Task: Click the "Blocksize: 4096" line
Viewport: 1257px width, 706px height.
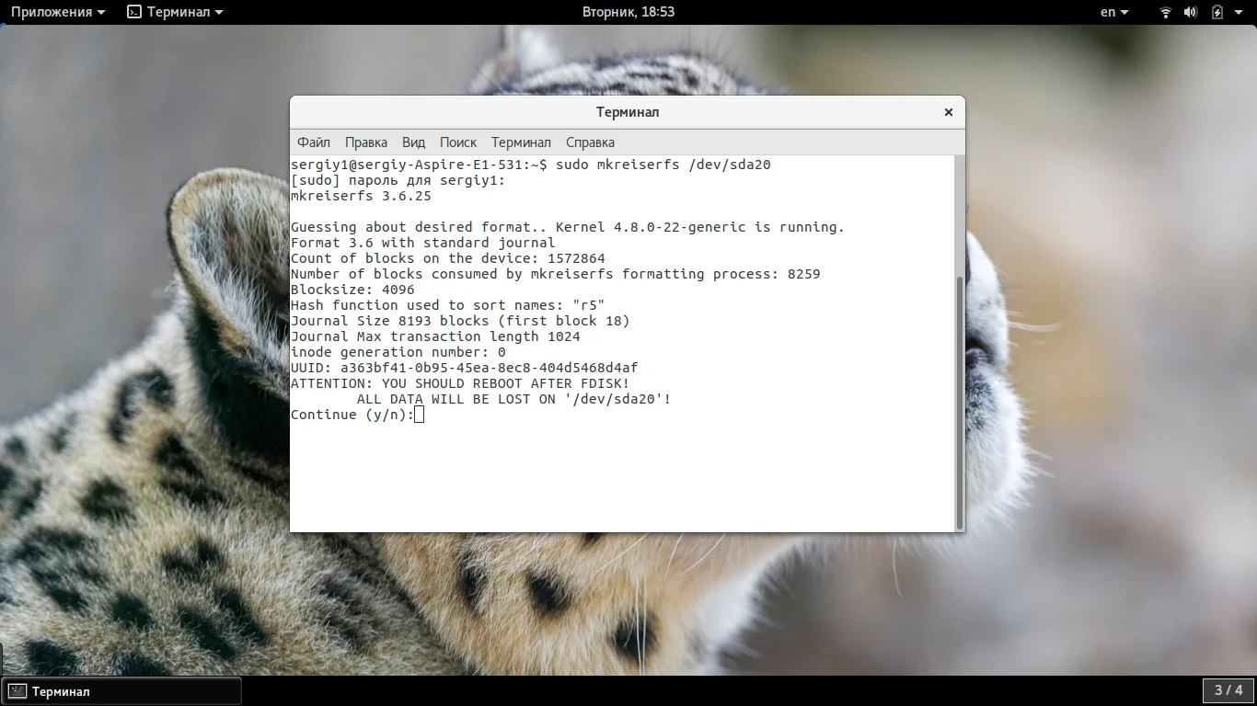Action: click(x=352, y=290)
